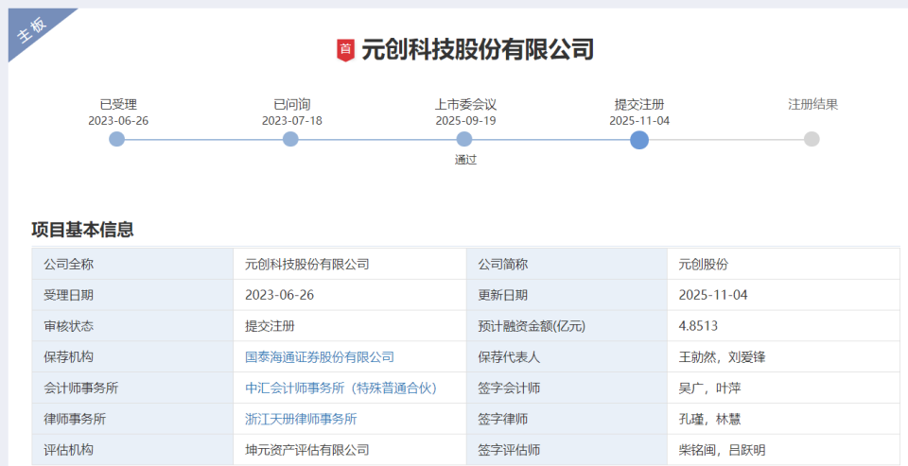Screen dimensions: 908x466
Task: Open 国泰海通证券股份有限公司 sponsor link
Action: [320, 356]
